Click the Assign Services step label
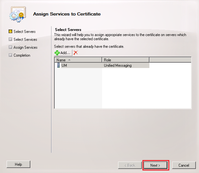The image size is (199, 173). (x=25, y=47)
